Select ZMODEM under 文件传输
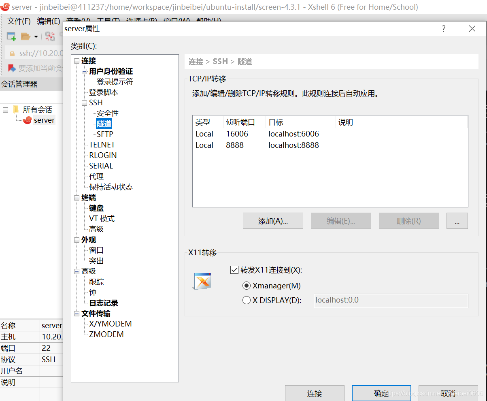Viewport: 487px width, 401px height. click(x=106, y=334)
